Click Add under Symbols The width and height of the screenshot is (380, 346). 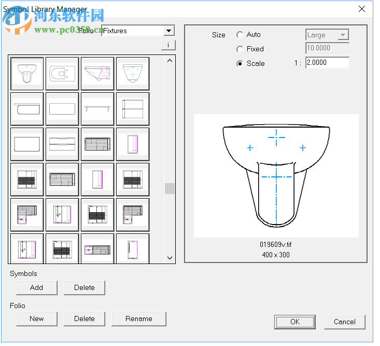point(37,287)
